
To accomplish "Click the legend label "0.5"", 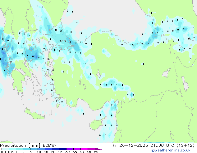I will (x=11, y=152).
